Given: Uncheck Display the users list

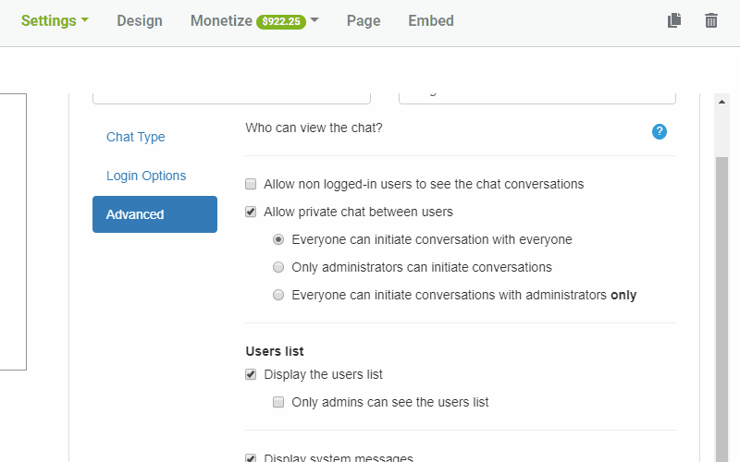Looking at the screenshot, I should pyautogui.click(x=251, y=374).
